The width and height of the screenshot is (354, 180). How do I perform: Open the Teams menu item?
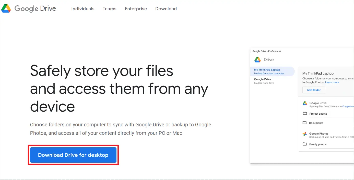[109, 8]
